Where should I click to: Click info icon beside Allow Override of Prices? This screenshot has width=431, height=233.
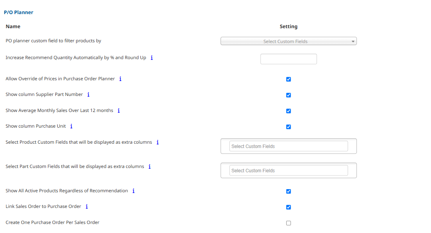tap(120, 79)
